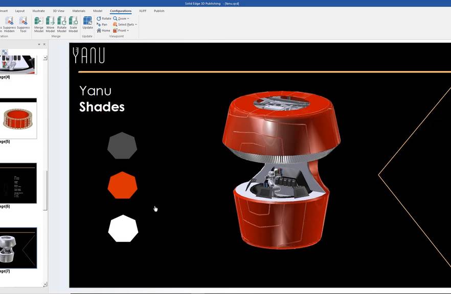
Task: Expand the Select Parts dropdown
Action: click(125, 24)
